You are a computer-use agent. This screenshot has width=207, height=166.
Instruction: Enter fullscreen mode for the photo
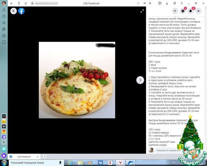pos(142,11)
